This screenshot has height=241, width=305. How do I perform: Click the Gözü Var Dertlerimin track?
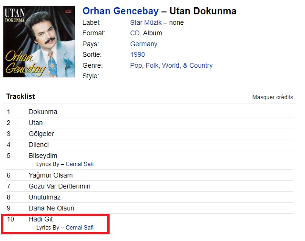pos(59,186)
